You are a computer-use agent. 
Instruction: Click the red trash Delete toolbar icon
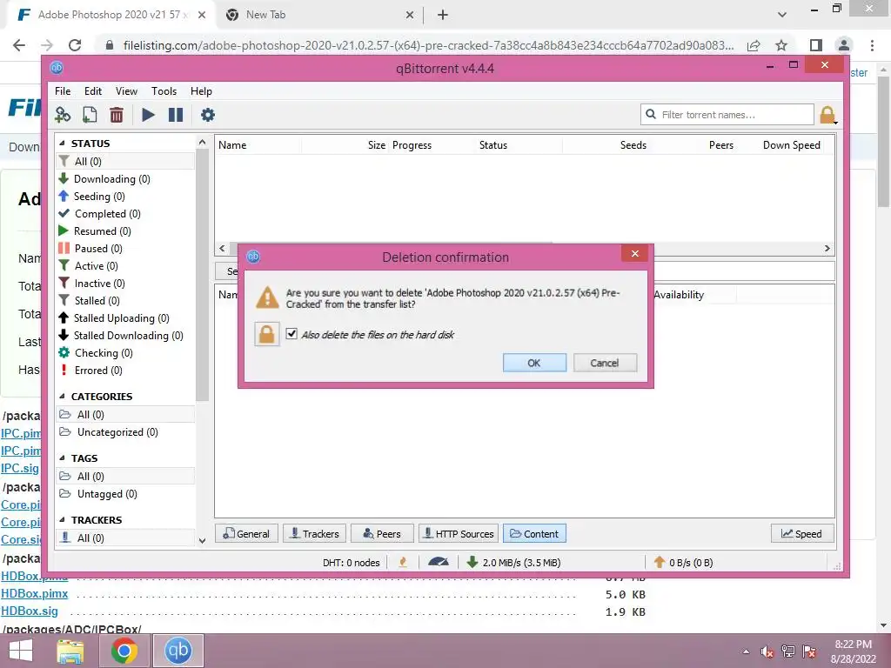point(117,115)
